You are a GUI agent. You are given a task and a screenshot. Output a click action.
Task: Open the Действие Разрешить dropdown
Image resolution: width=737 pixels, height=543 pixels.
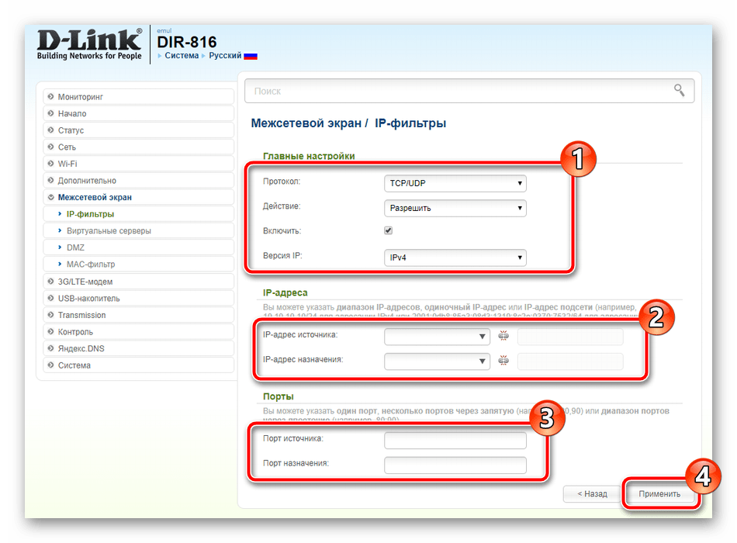point(455,208)
